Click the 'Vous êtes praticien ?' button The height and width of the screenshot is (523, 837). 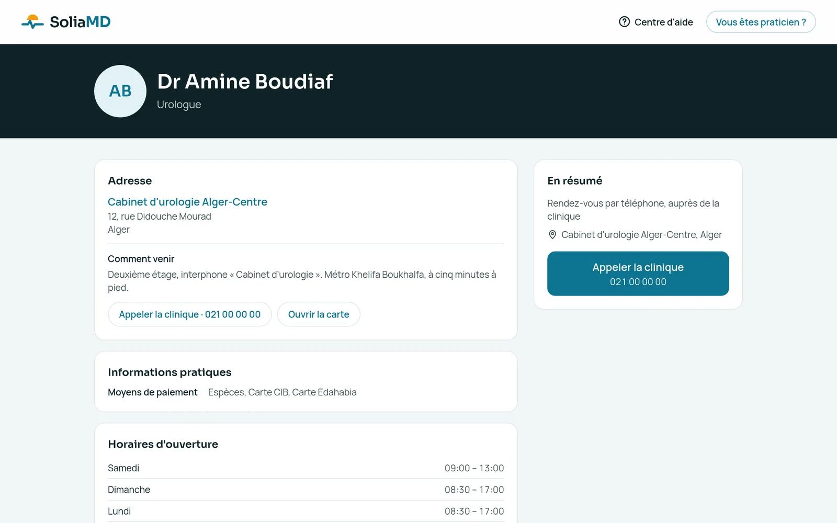point(761,22)
